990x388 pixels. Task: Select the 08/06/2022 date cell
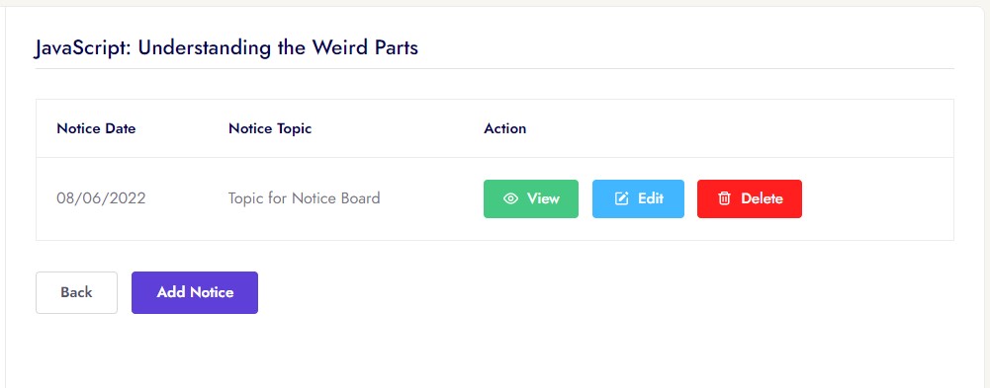click(x=101, y=198)
